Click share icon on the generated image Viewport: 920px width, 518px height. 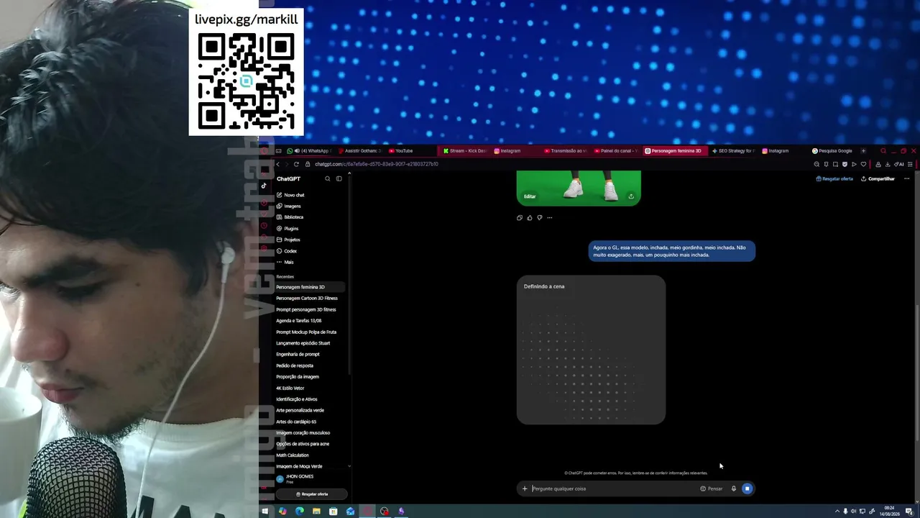631,196
